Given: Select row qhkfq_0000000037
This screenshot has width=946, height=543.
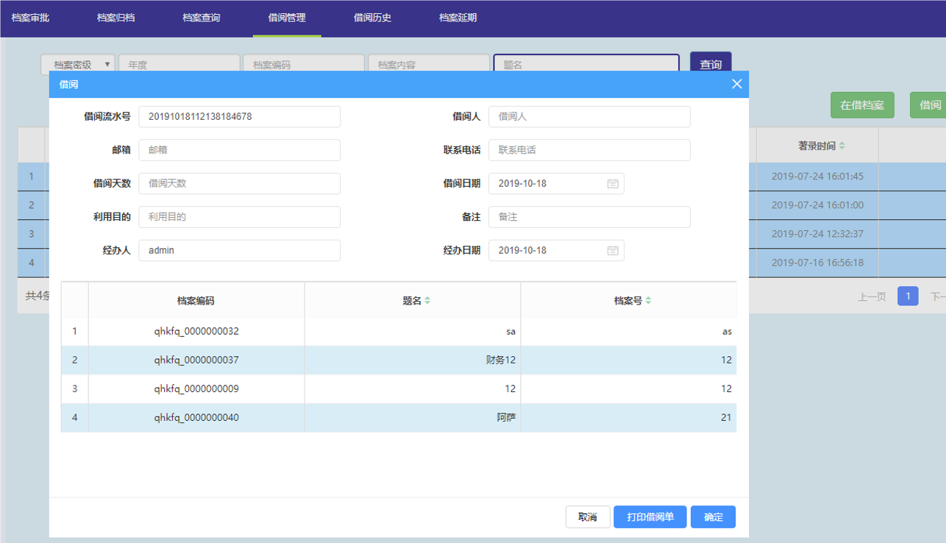Looking at the screenshot, I should coord(399,361).
